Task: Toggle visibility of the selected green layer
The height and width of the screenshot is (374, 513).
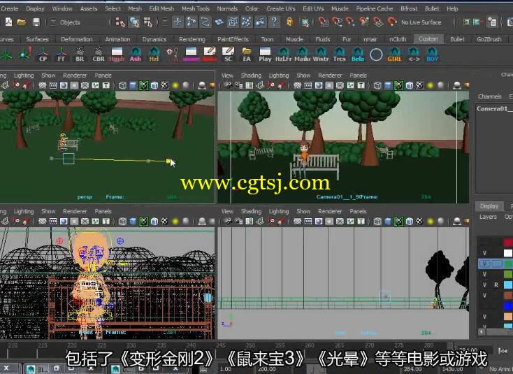Action: pos(484,264)
